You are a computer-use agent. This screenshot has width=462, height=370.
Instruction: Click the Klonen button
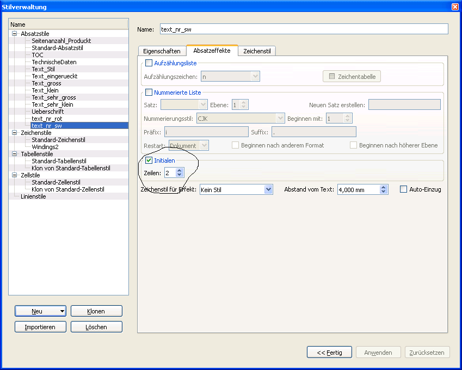(96, 311)
